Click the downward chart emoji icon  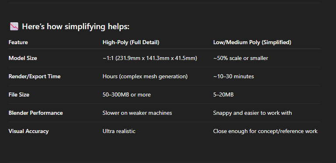pyautogui.click(x=14, y=27)
